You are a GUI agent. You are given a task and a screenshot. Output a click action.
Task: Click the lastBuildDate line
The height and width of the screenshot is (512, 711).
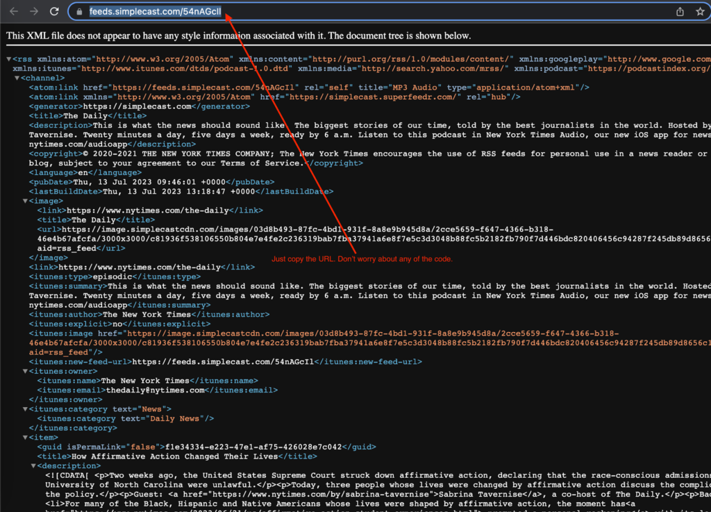point(181,191)
